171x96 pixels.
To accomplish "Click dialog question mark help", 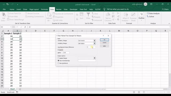I will pyautogui.click(x=103, y=36).
